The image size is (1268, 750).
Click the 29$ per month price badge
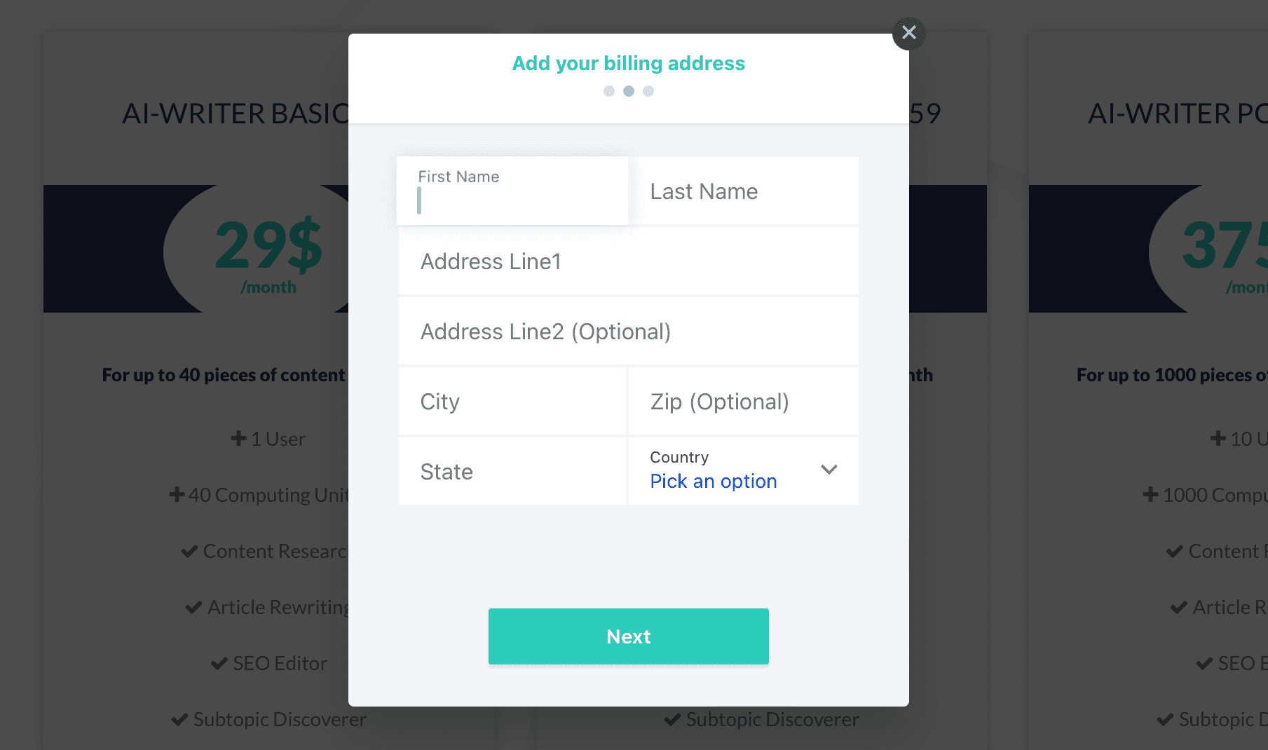[x=268, y=252]
